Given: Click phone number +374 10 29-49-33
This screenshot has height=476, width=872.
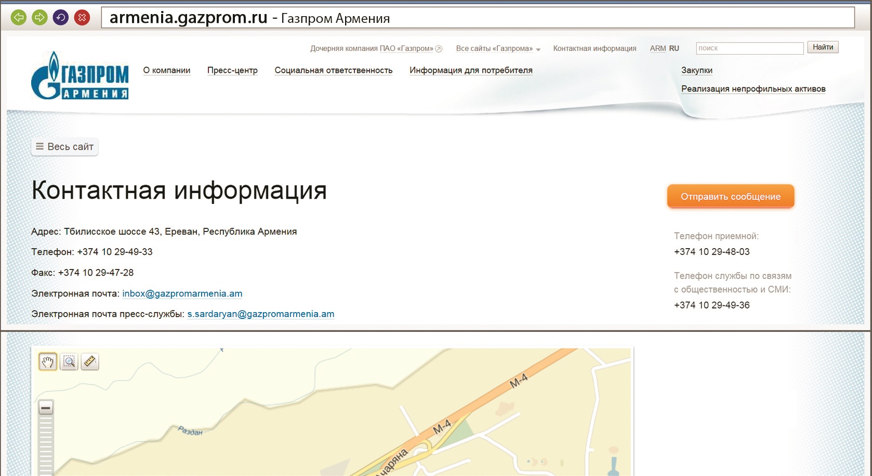Looking at the screenshot, I should point(115,252).
